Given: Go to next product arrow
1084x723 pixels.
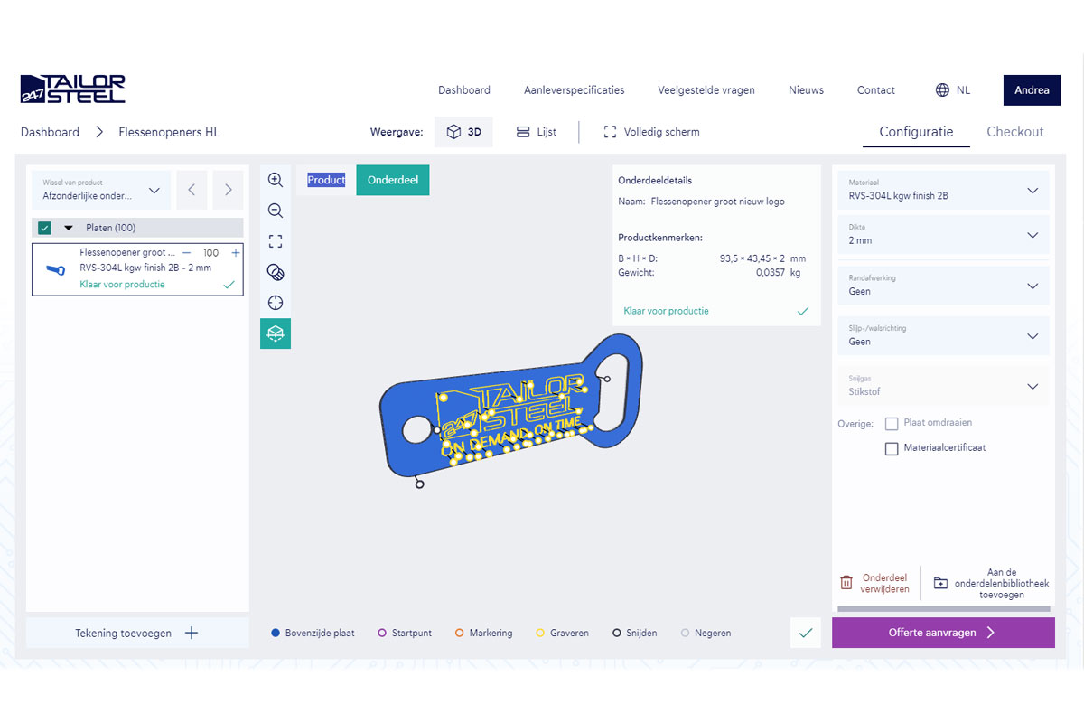Looking at the screenshot, I should pos(229,190).
